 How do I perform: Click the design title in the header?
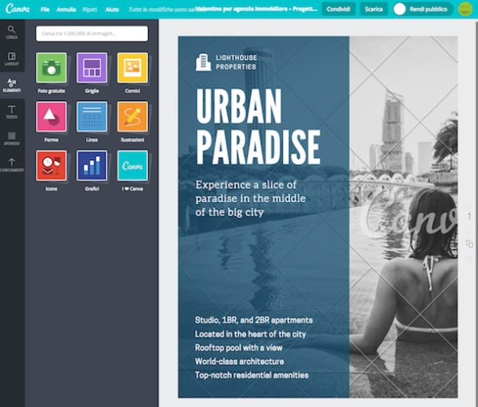pyautogui.click(x=257, y=9)
